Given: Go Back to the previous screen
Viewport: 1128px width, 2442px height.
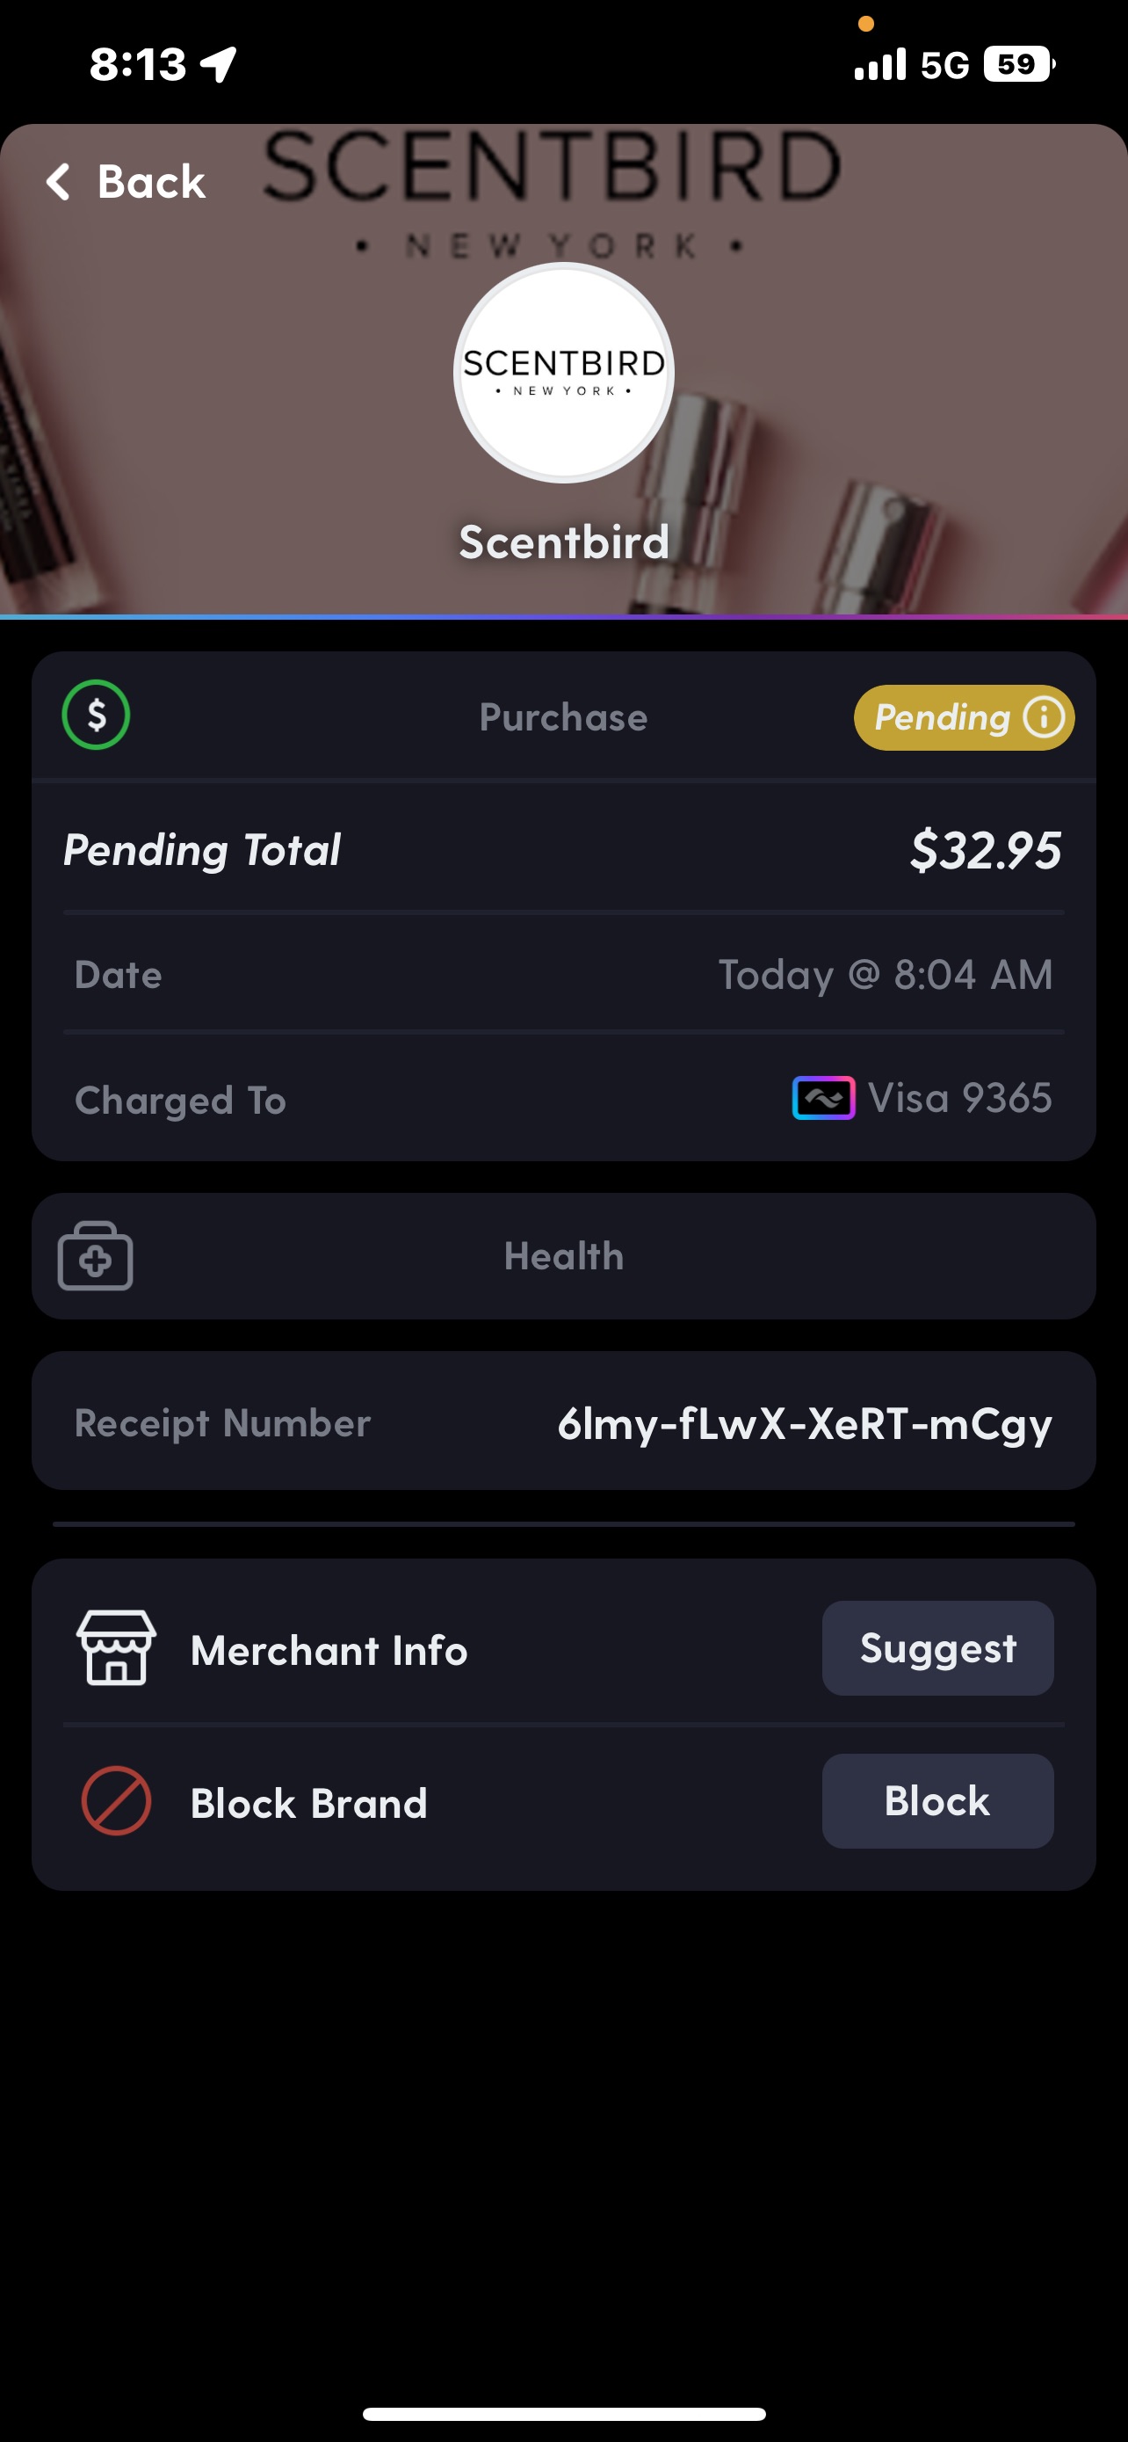Looking at the screenshot, I should pos(126,181).
